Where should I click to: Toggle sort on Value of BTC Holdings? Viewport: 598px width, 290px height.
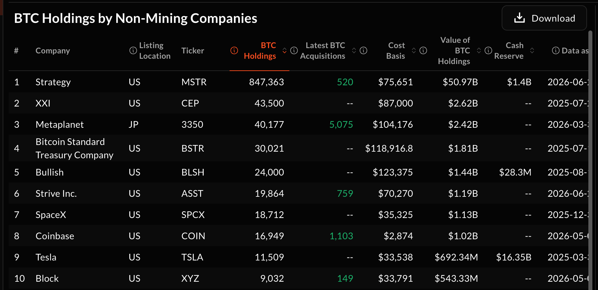(479, 50)
